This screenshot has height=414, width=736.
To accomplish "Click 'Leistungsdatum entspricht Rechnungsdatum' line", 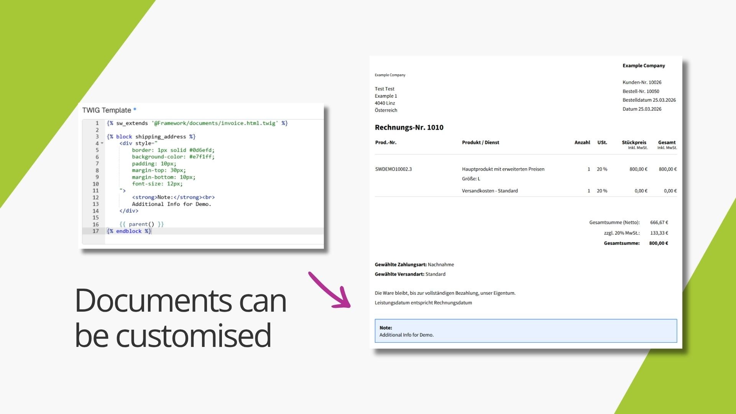I will (x=423, y=303).
